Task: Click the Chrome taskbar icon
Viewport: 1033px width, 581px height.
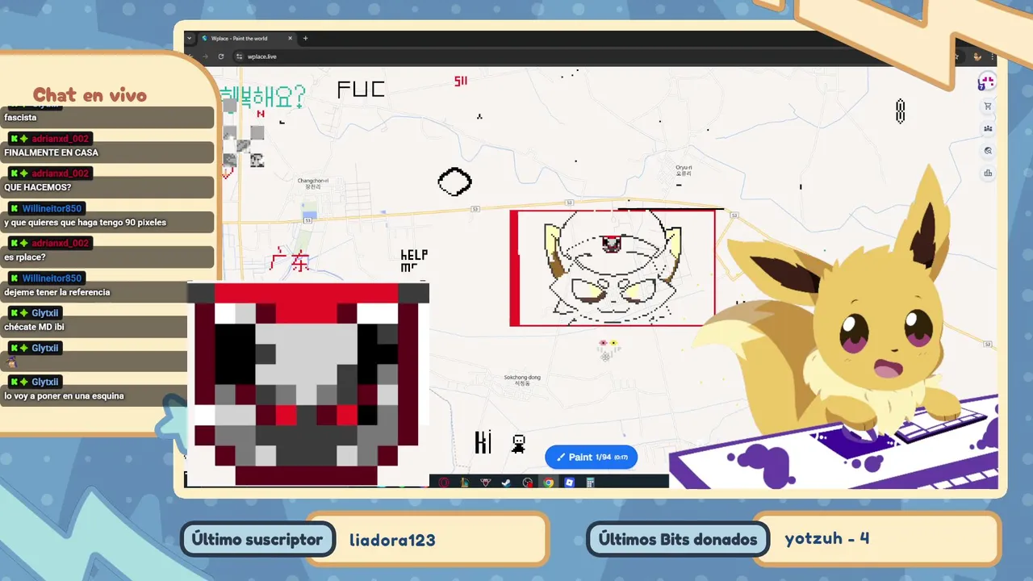Action: (x=549, y=483)
